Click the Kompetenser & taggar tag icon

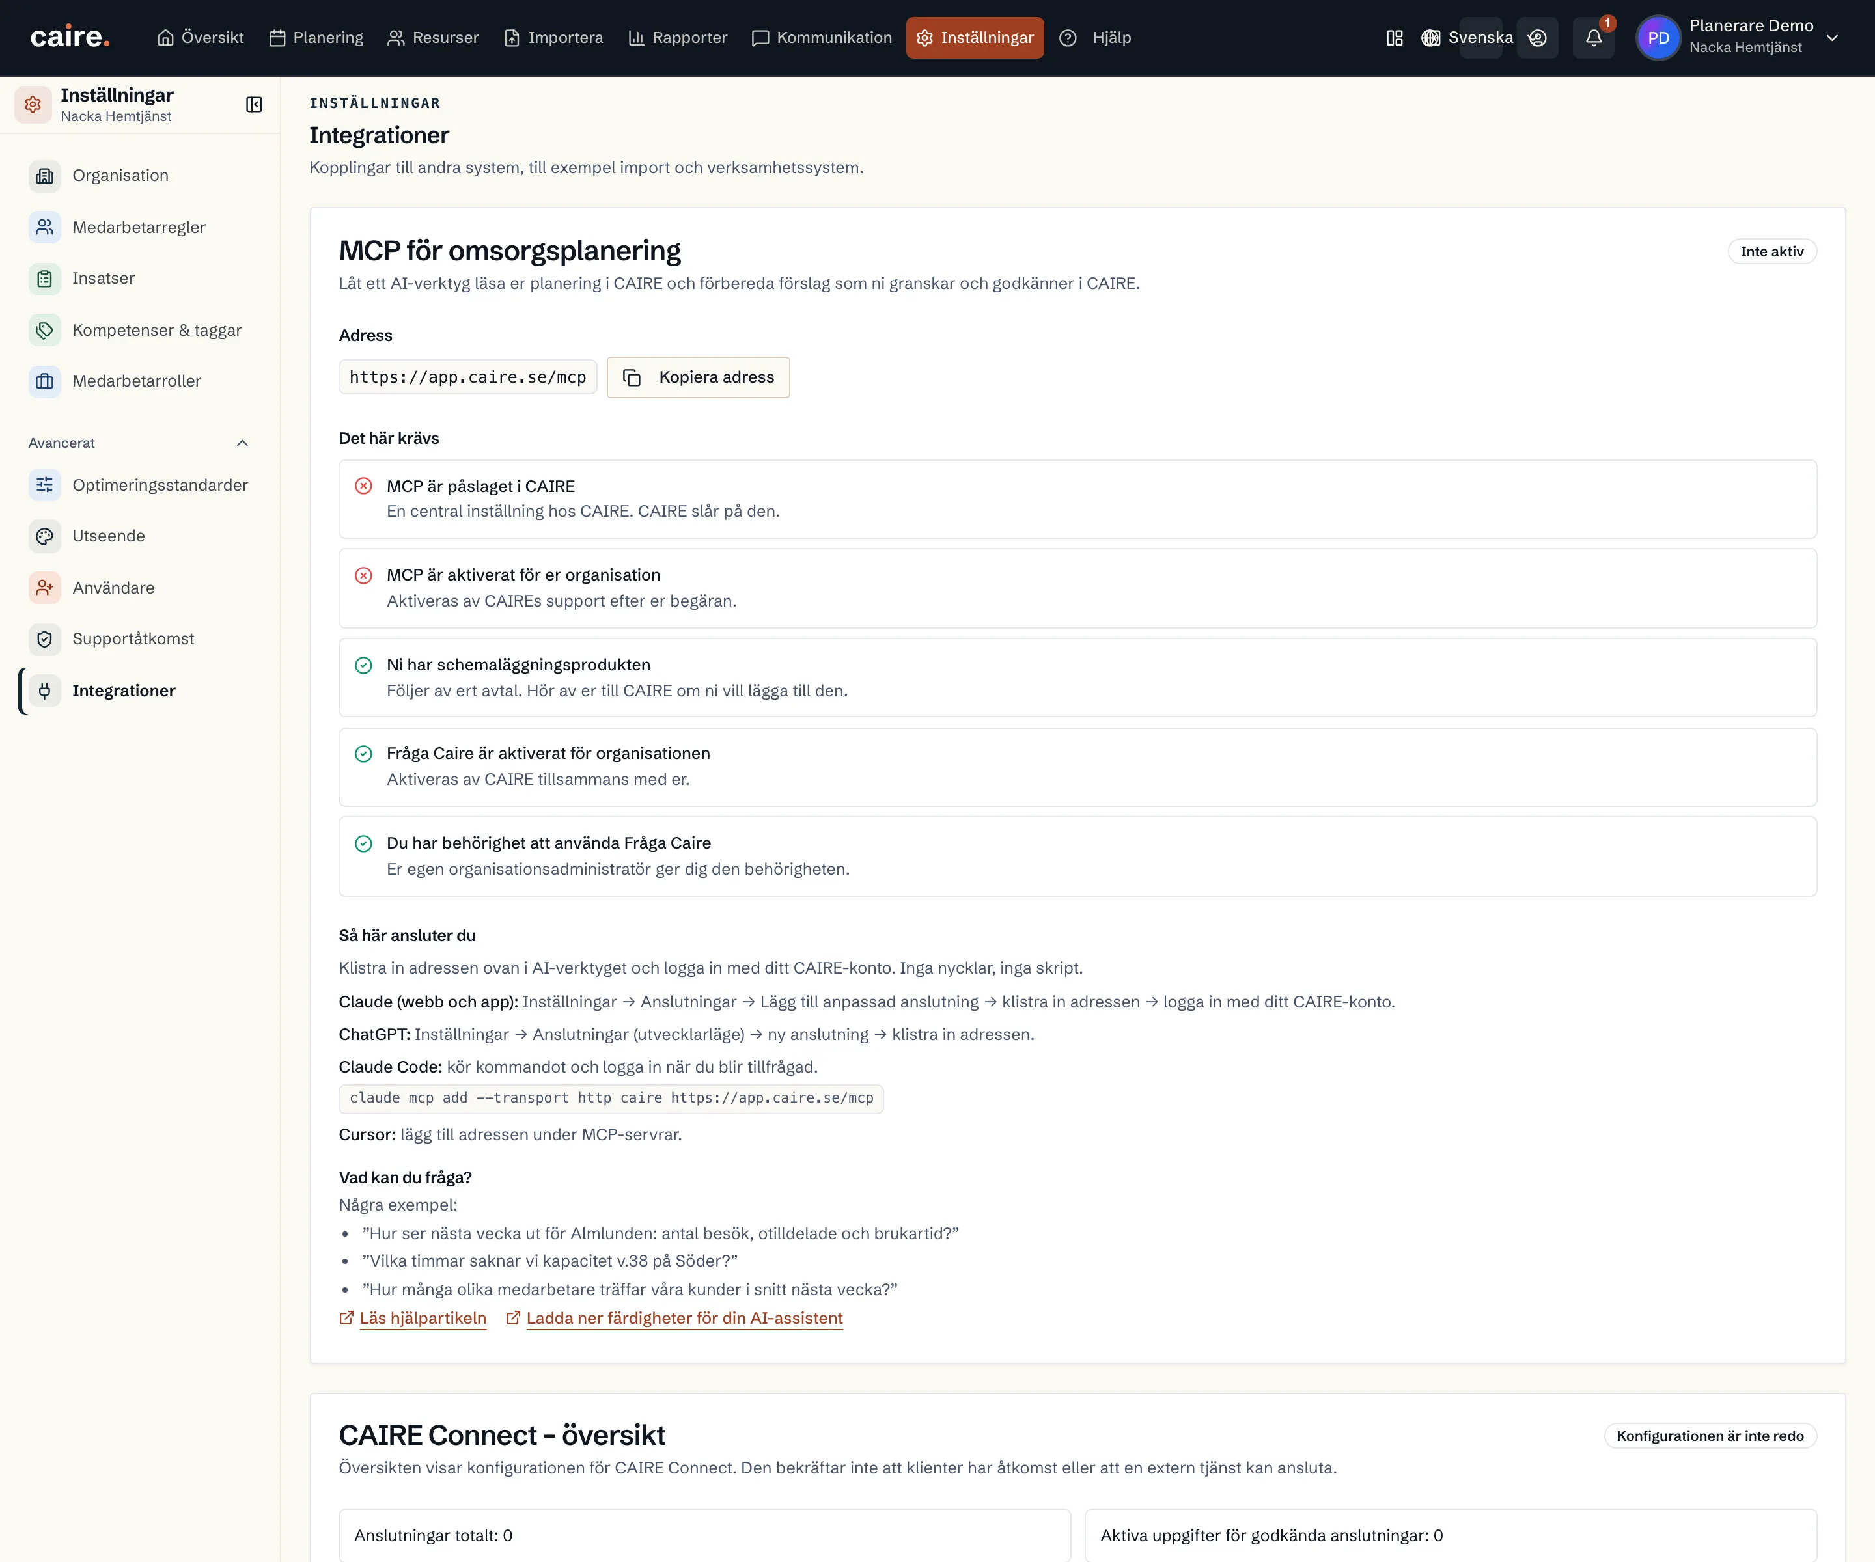(x=45, y=330)
